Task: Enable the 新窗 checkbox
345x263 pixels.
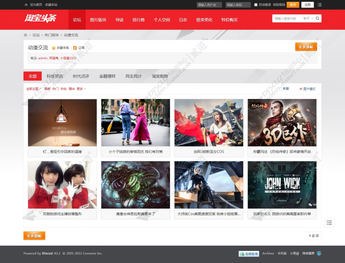Action: coord(280,89)
